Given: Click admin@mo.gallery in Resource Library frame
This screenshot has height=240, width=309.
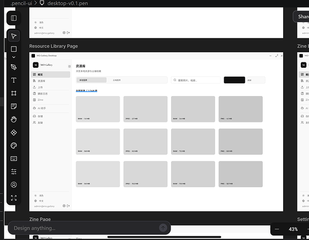Looking at the screenshot, I should 45,206.
